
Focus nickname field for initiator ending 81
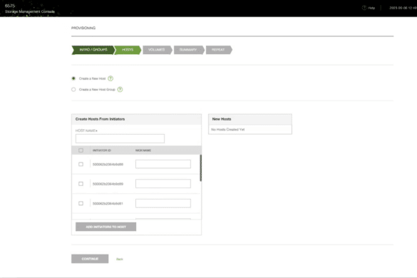tap(163, 203)
